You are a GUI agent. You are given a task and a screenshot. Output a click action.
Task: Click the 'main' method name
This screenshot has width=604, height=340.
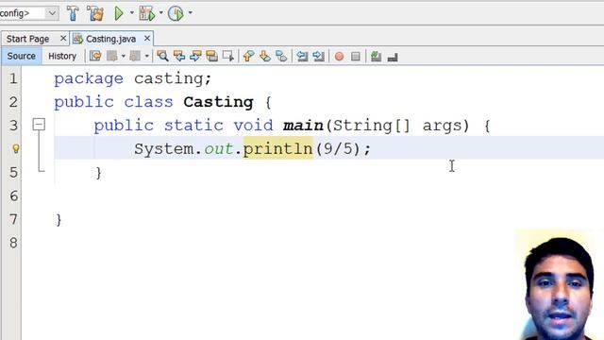pos(303,126)
